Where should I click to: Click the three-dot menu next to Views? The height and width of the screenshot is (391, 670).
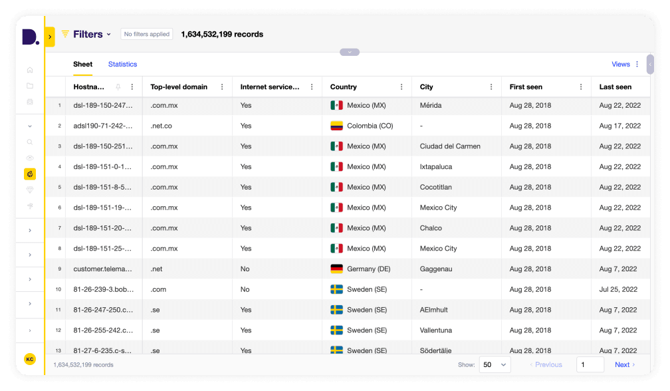636,64
